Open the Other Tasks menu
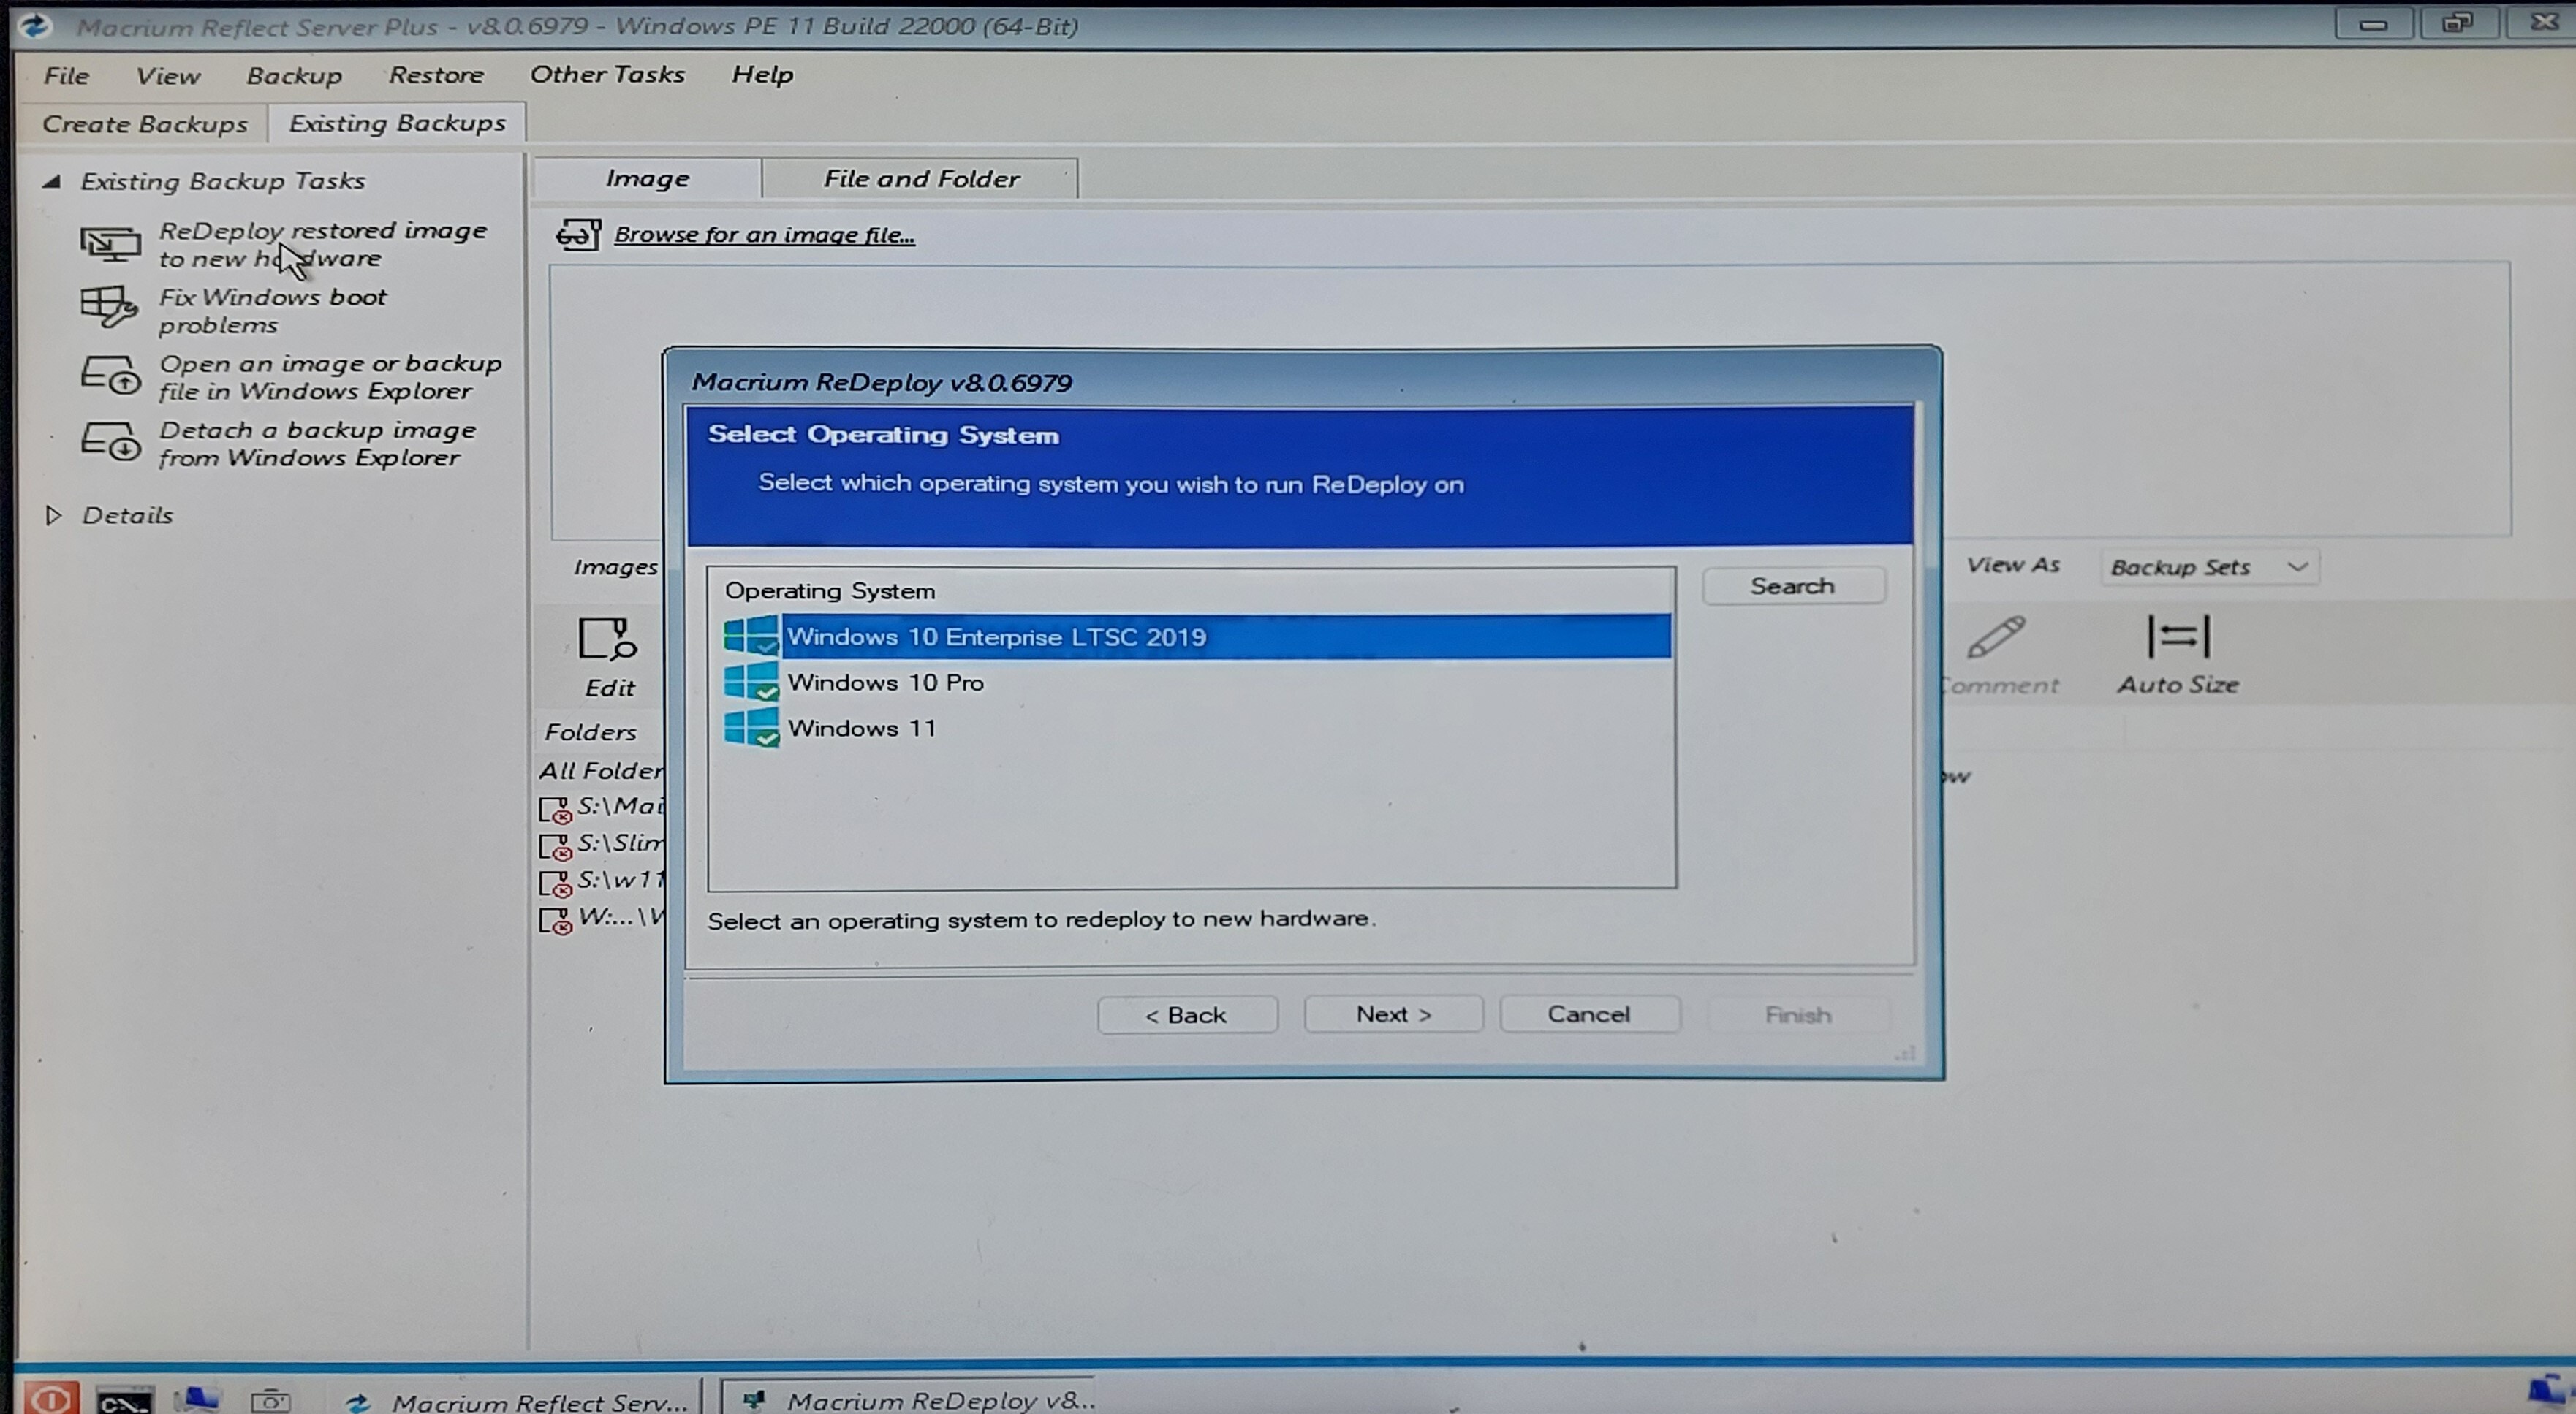 [607, 75]
